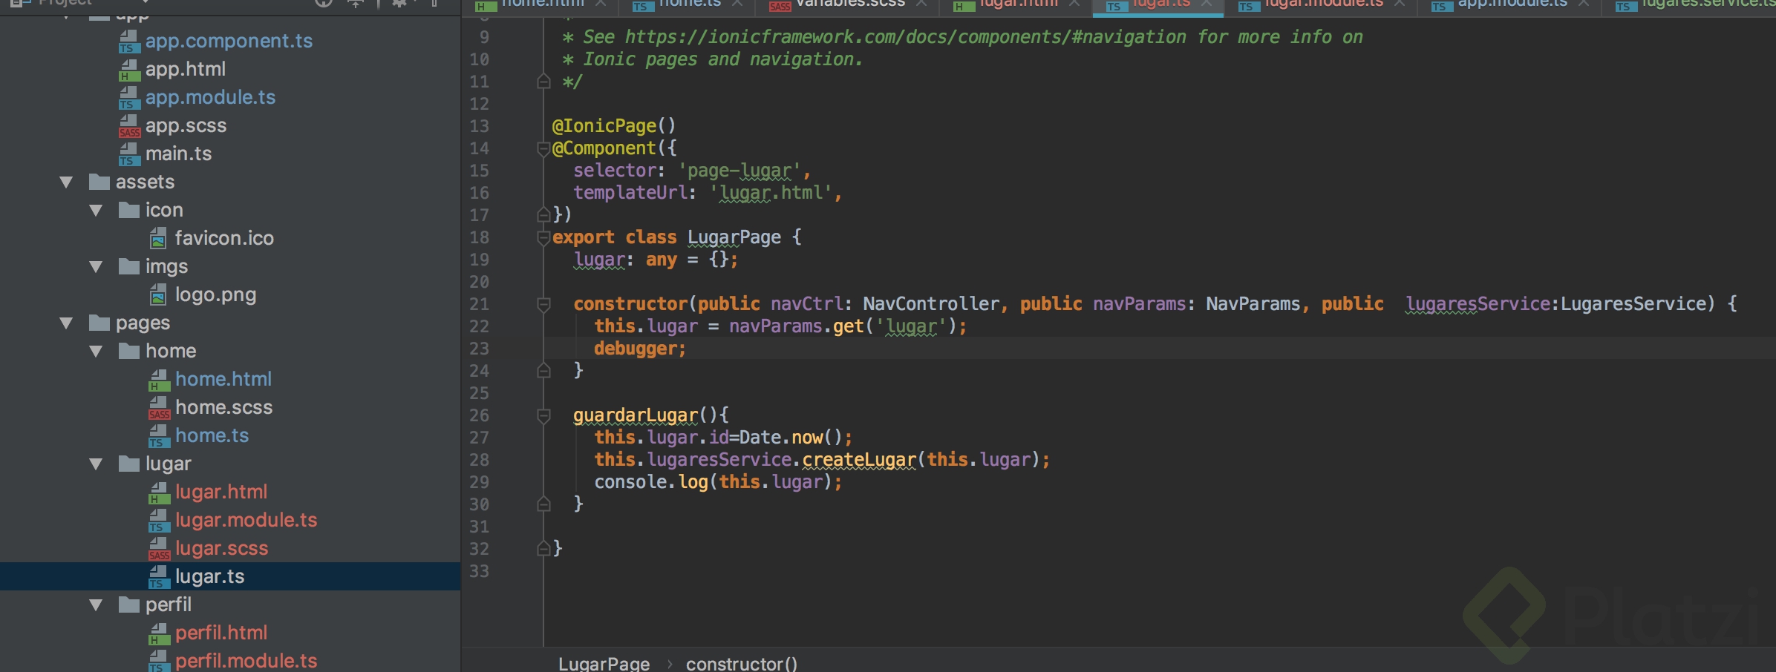Viewport: 1776px width, 672px height.
Task: Click the TypeScript icon beside home.ts in tree
Action: tap(159, 436)
